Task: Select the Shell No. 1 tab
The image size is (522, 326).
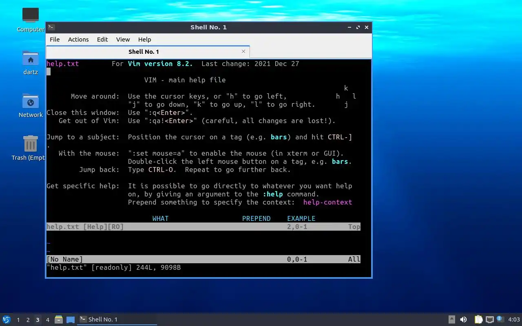Action: 148,52
